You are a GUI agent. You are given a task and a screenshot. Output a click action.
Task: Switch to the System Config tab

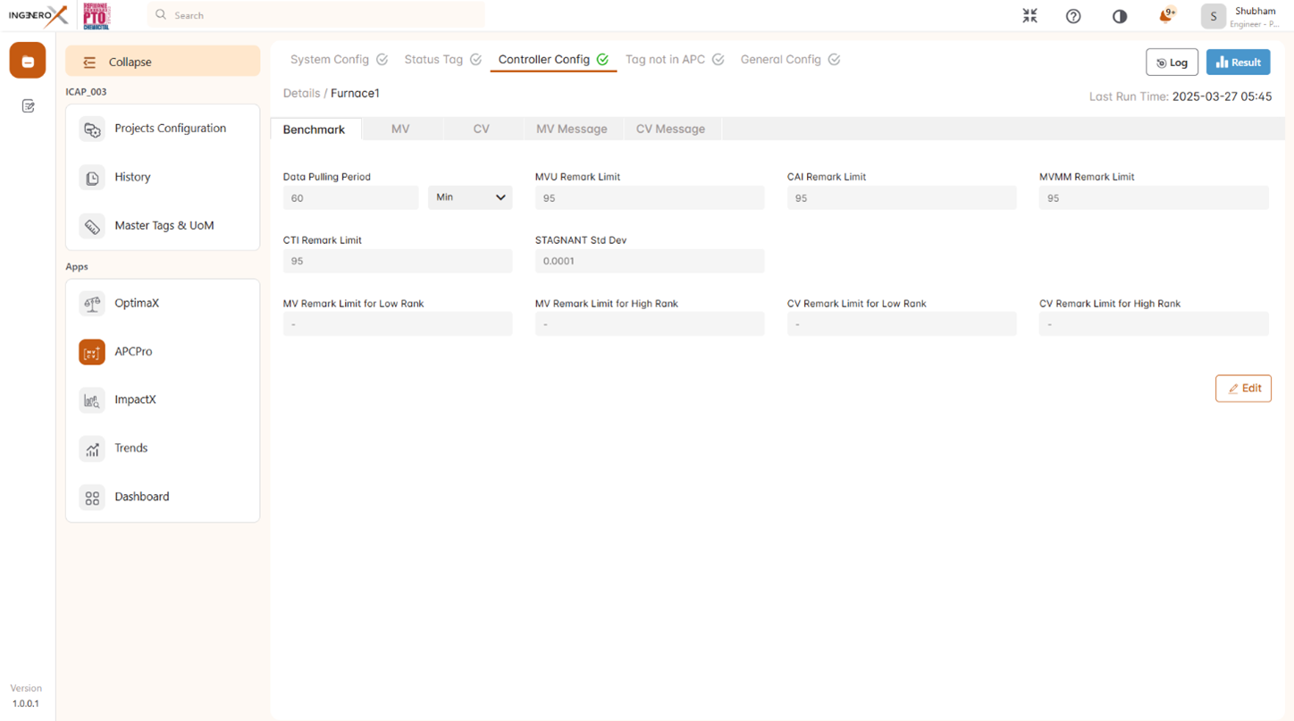tap(330, 60)
